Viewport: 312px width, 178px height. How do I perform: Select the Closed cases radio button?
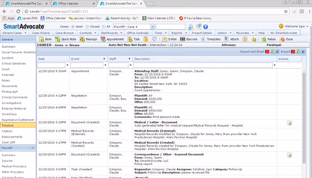coord(87,27)
